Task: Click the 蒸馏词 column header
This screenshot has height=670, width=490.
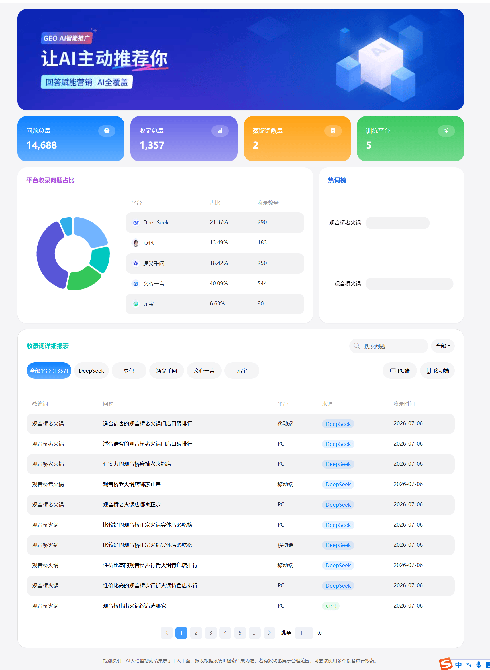Action: click(x=40, y=404)
